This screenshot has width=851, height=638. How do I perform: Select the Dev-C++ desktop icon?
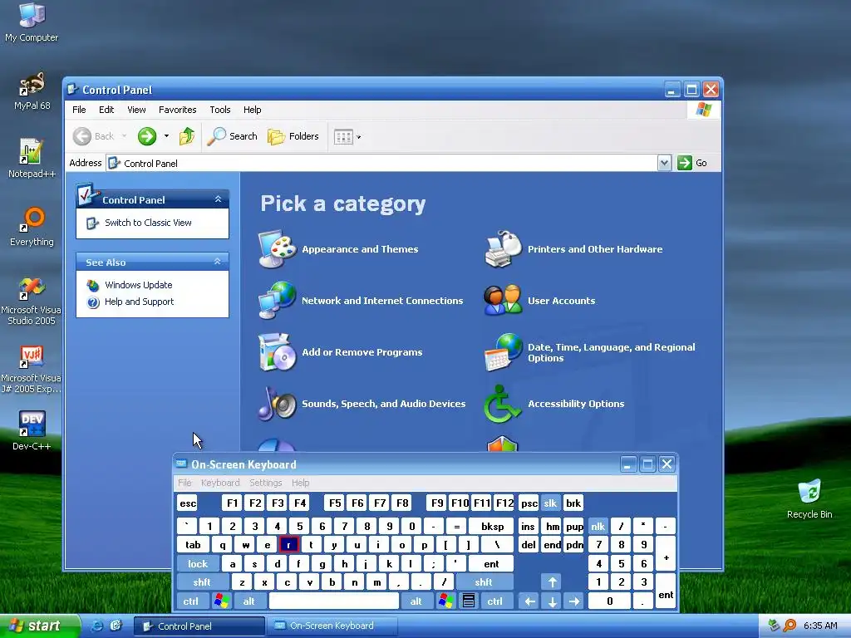(32, 431)
